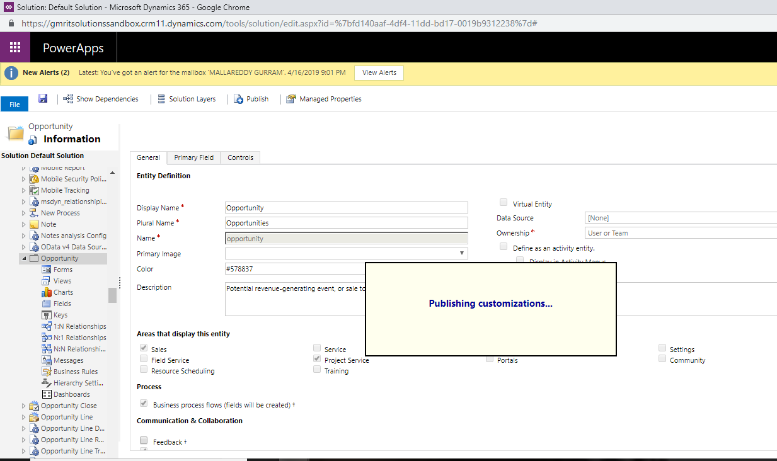Open the N:N Relationships node icon
This screenshot has width=777, height=461.
click(47, 349)
